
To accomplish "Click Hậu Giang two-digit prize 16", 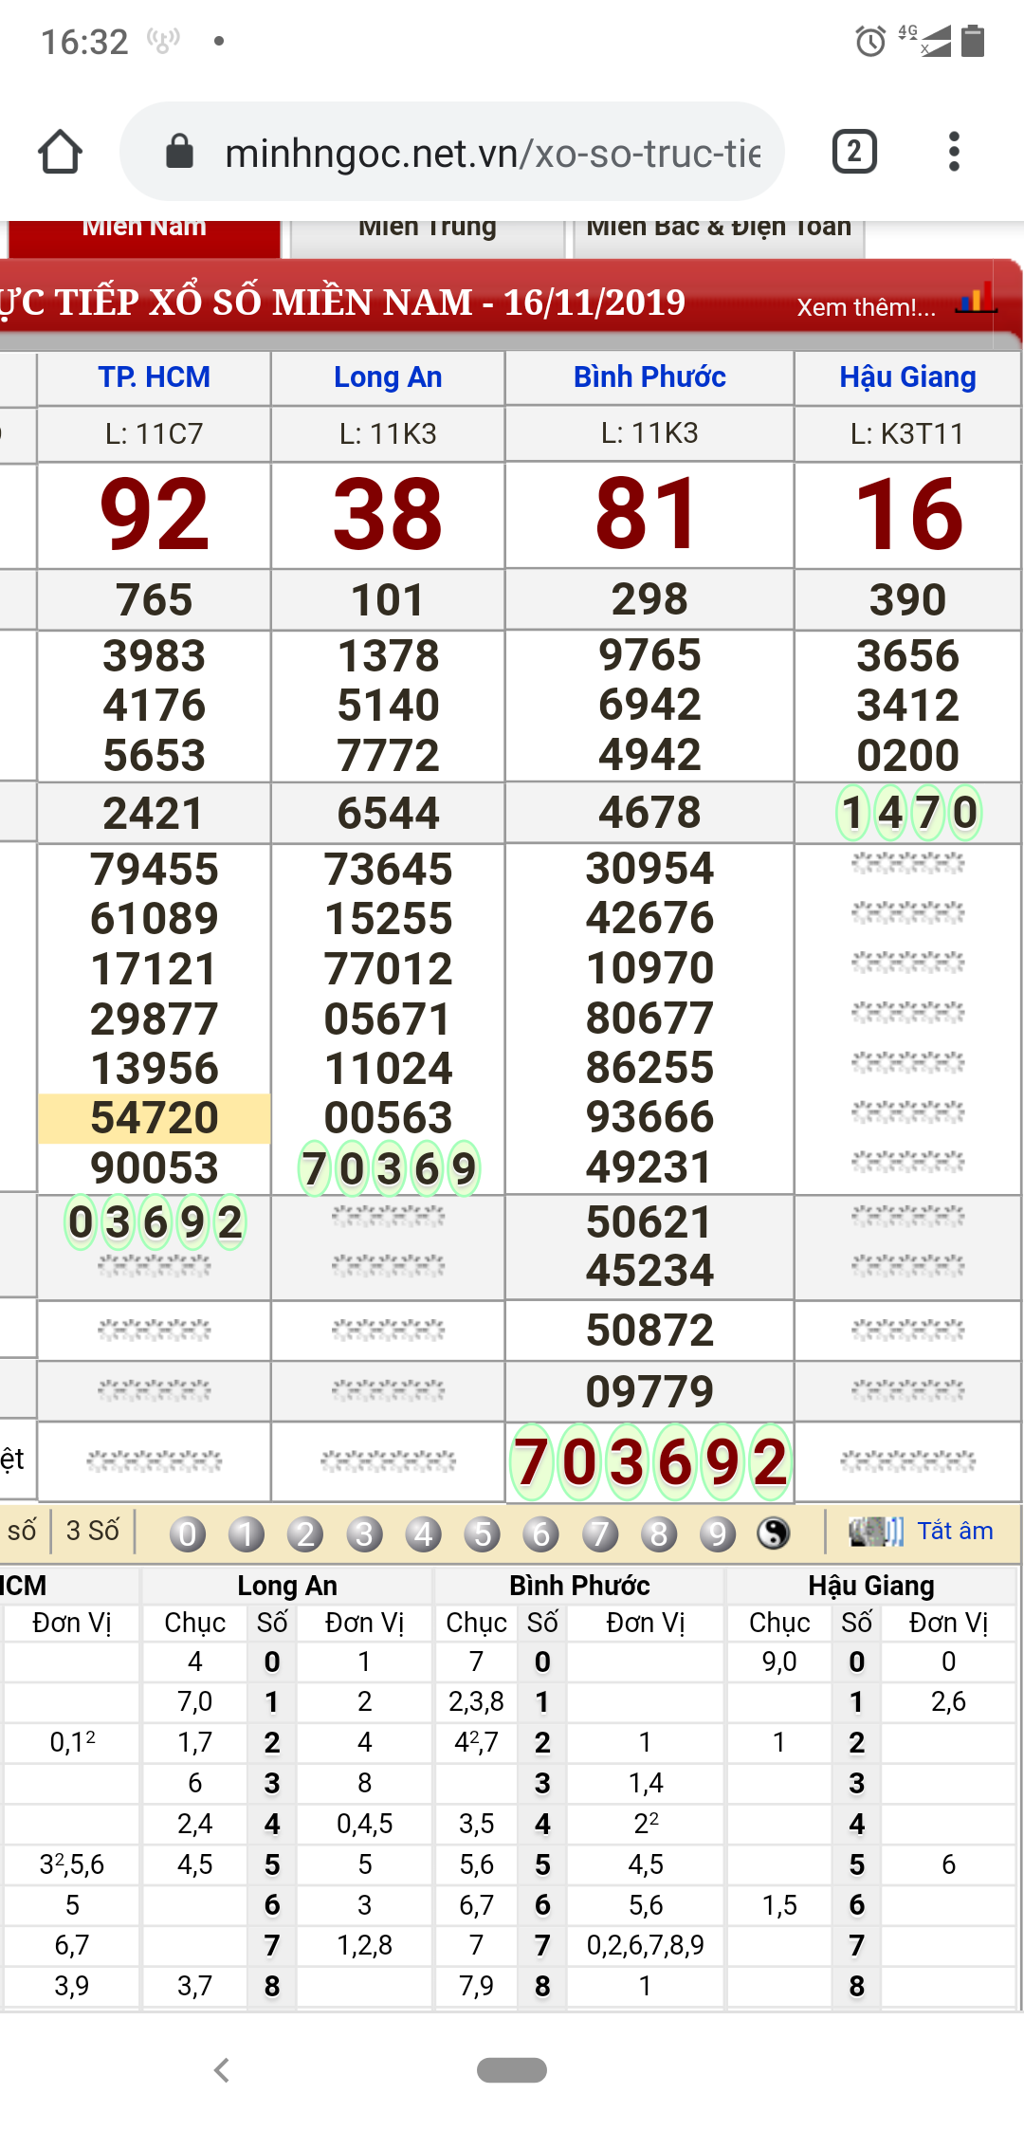I will pos(907,514).
